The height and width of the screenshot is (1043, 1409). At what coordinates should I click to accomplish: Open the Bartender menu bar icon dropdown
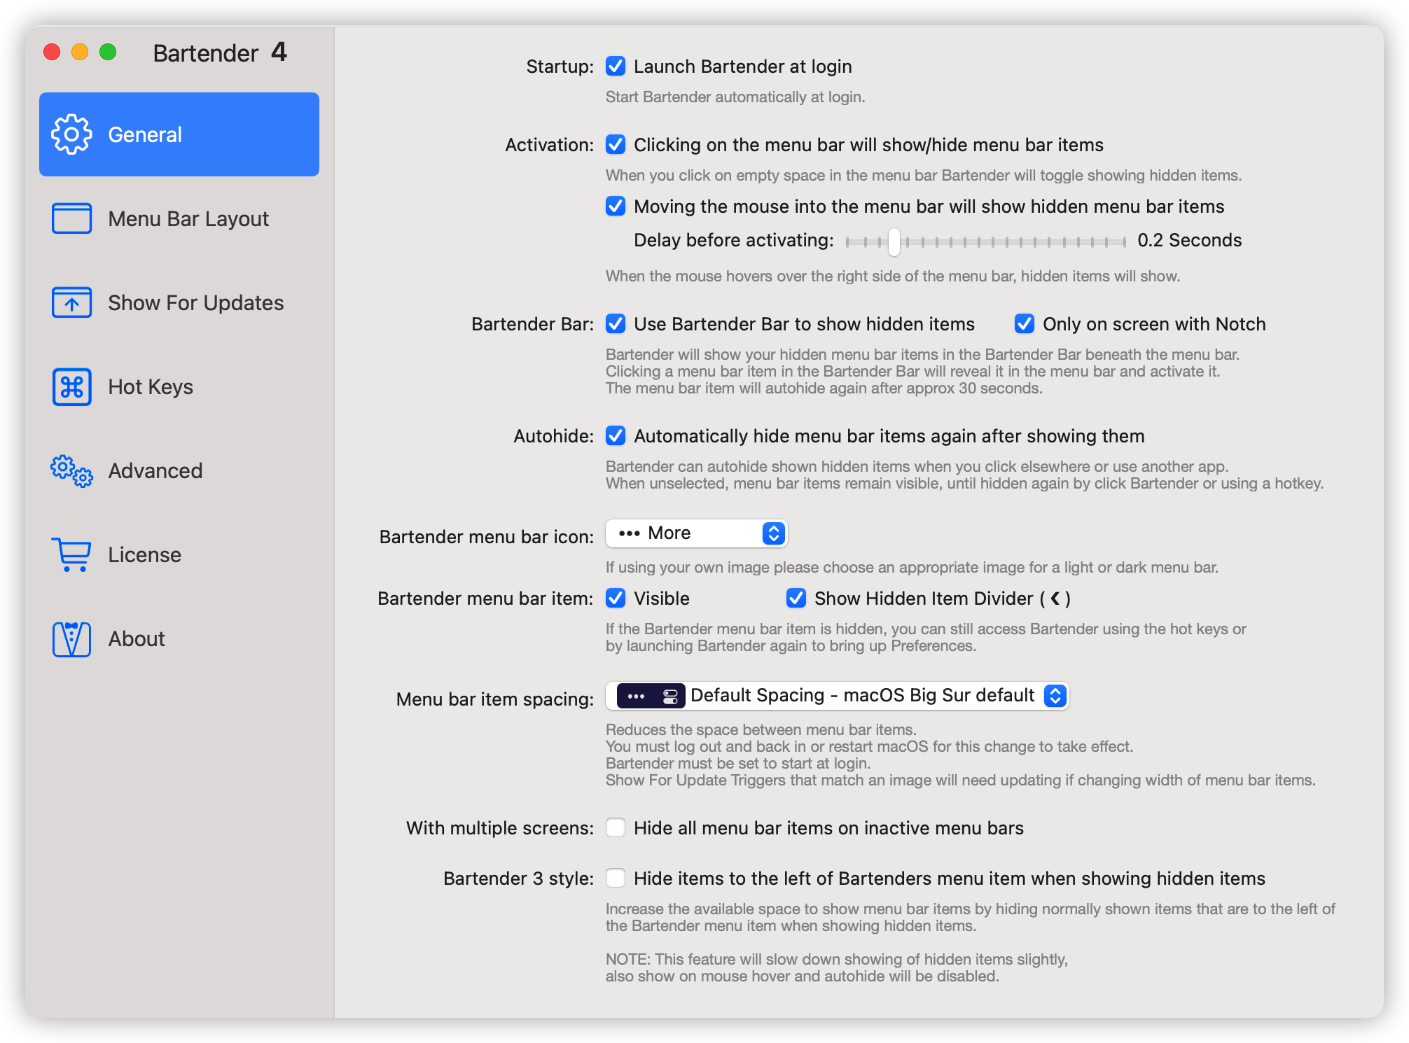point(697,533)
